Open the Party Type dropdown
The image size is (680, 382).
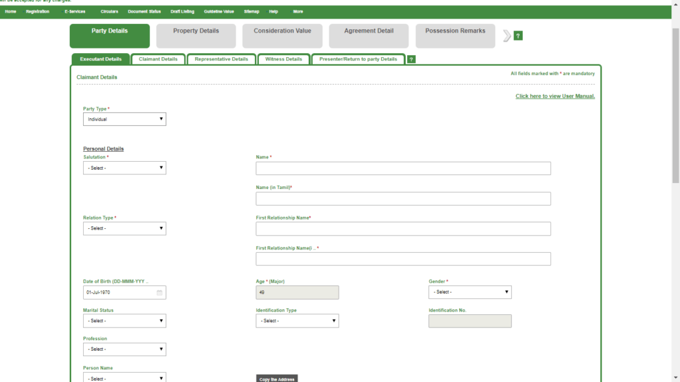pyautogui.click(x=124, y=119)
